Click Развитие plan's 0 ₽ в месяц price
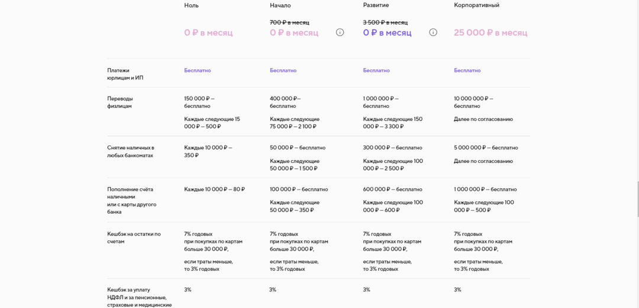639x308 pixels. coord(387,33)
